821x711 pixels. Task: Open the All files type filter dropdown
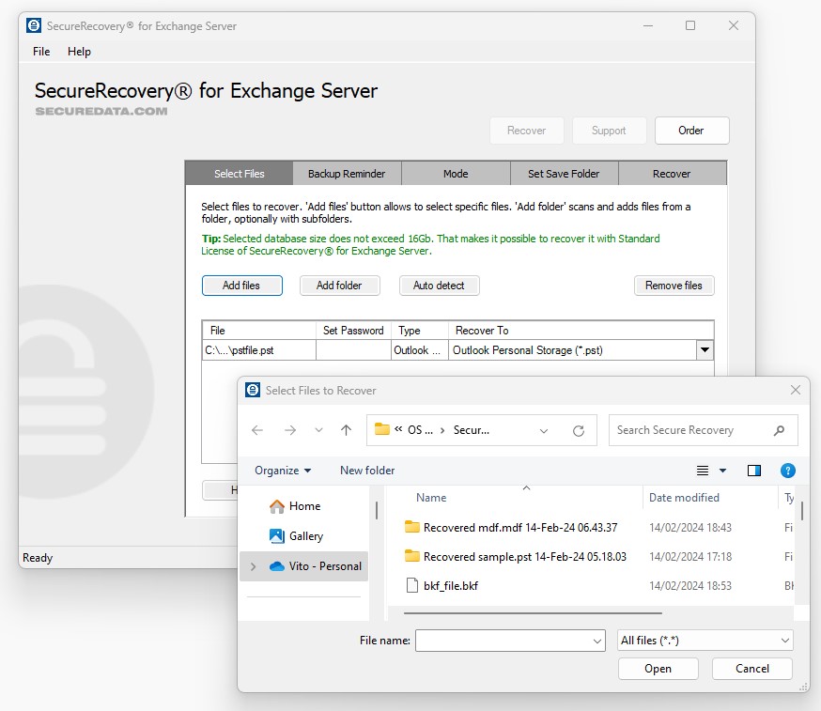705,641
